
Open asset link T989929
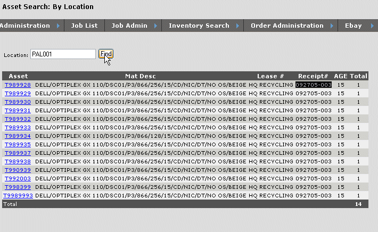(18, 93)
